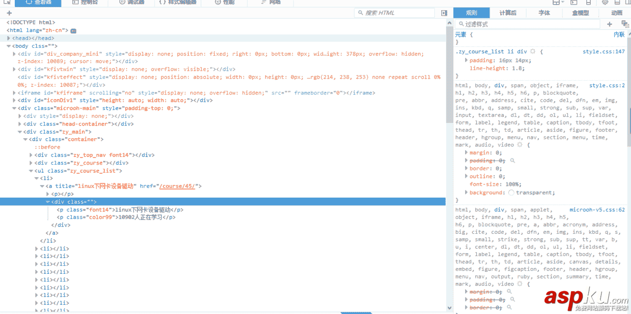The width and height of the screenshot is (631, 314).
Task: Add a new rule using the plus icon in Rules panel
Action: pyautogui.click(x=610, y=24)
